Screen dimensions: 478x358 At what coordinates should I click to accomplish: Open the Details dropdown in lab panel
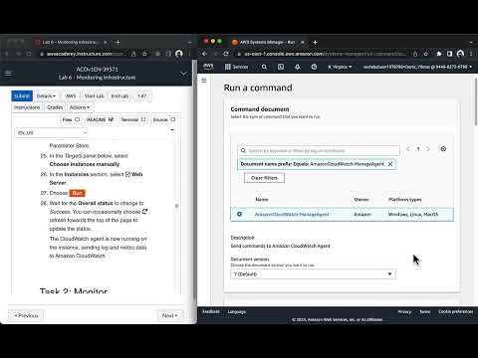46,95
